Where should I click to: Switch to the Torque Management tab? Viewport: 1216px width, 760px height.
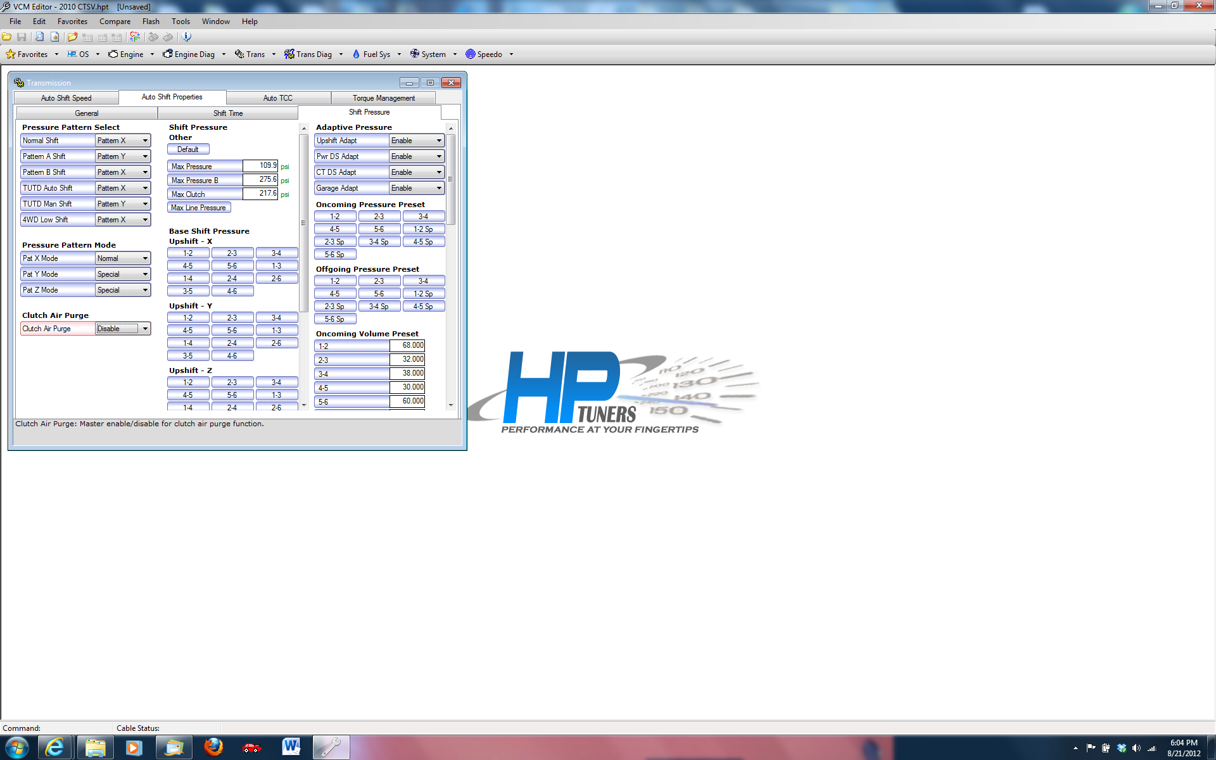coord(383,98)
